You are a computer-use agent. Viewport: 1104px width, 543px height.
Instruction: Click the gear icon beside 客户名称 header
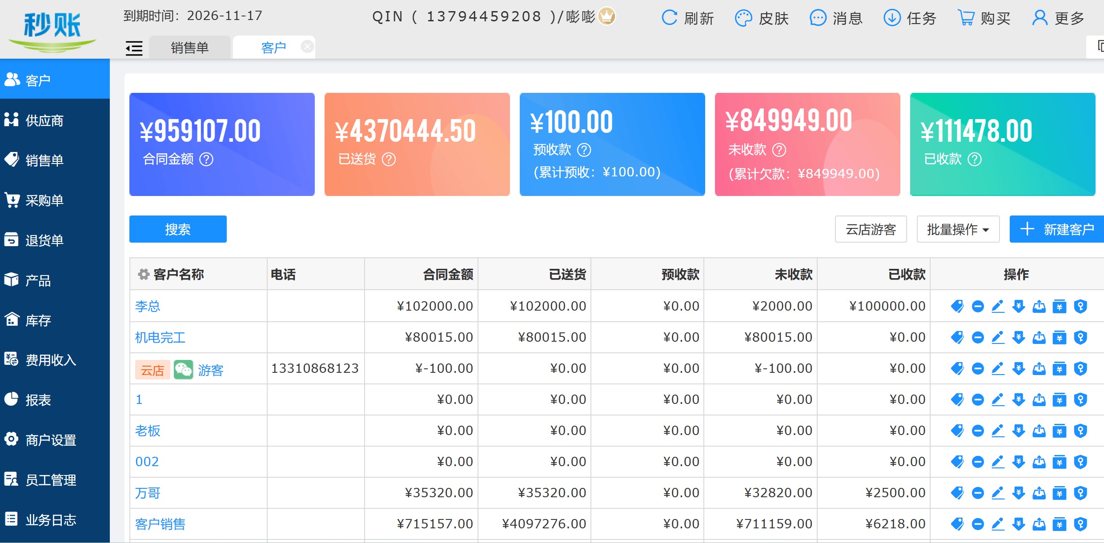coord(143,274)
